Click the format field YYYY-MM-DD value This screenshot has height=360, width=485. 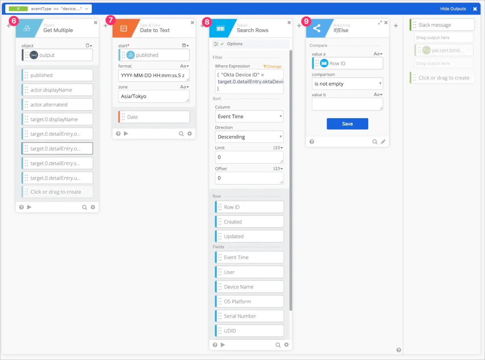pos(154,75)
